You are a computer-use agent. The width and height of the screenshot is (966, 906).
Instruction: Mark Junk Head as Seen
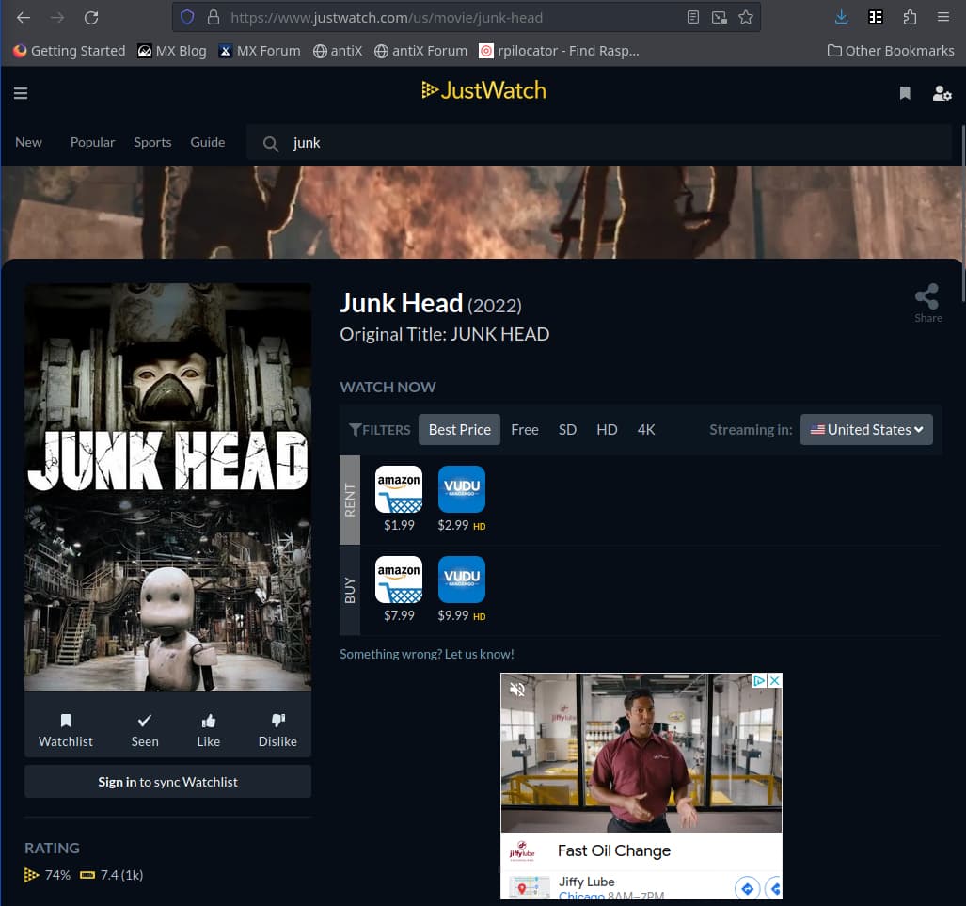(144, 730)
